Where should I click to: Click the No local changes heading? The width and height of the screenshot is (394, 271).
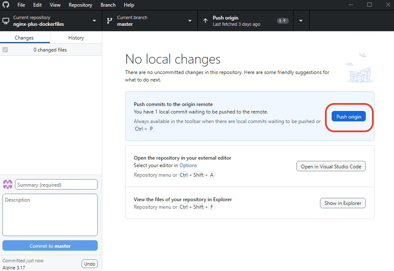[x=173, y=59]
